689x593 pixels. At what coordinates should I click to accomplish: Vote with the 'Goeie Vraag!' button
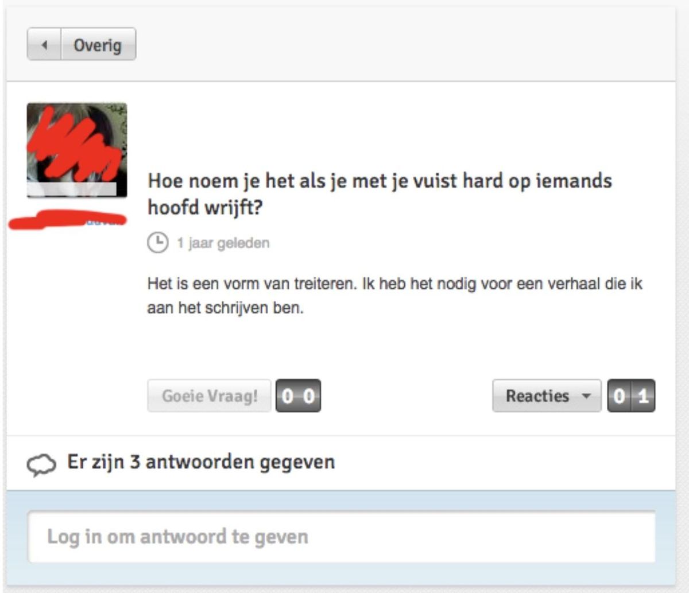[209, 396]
